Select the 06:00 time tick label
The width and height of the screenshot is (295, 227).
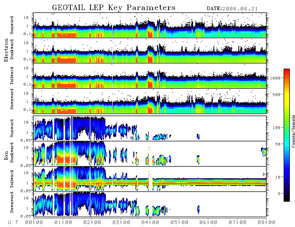point(208,223)
